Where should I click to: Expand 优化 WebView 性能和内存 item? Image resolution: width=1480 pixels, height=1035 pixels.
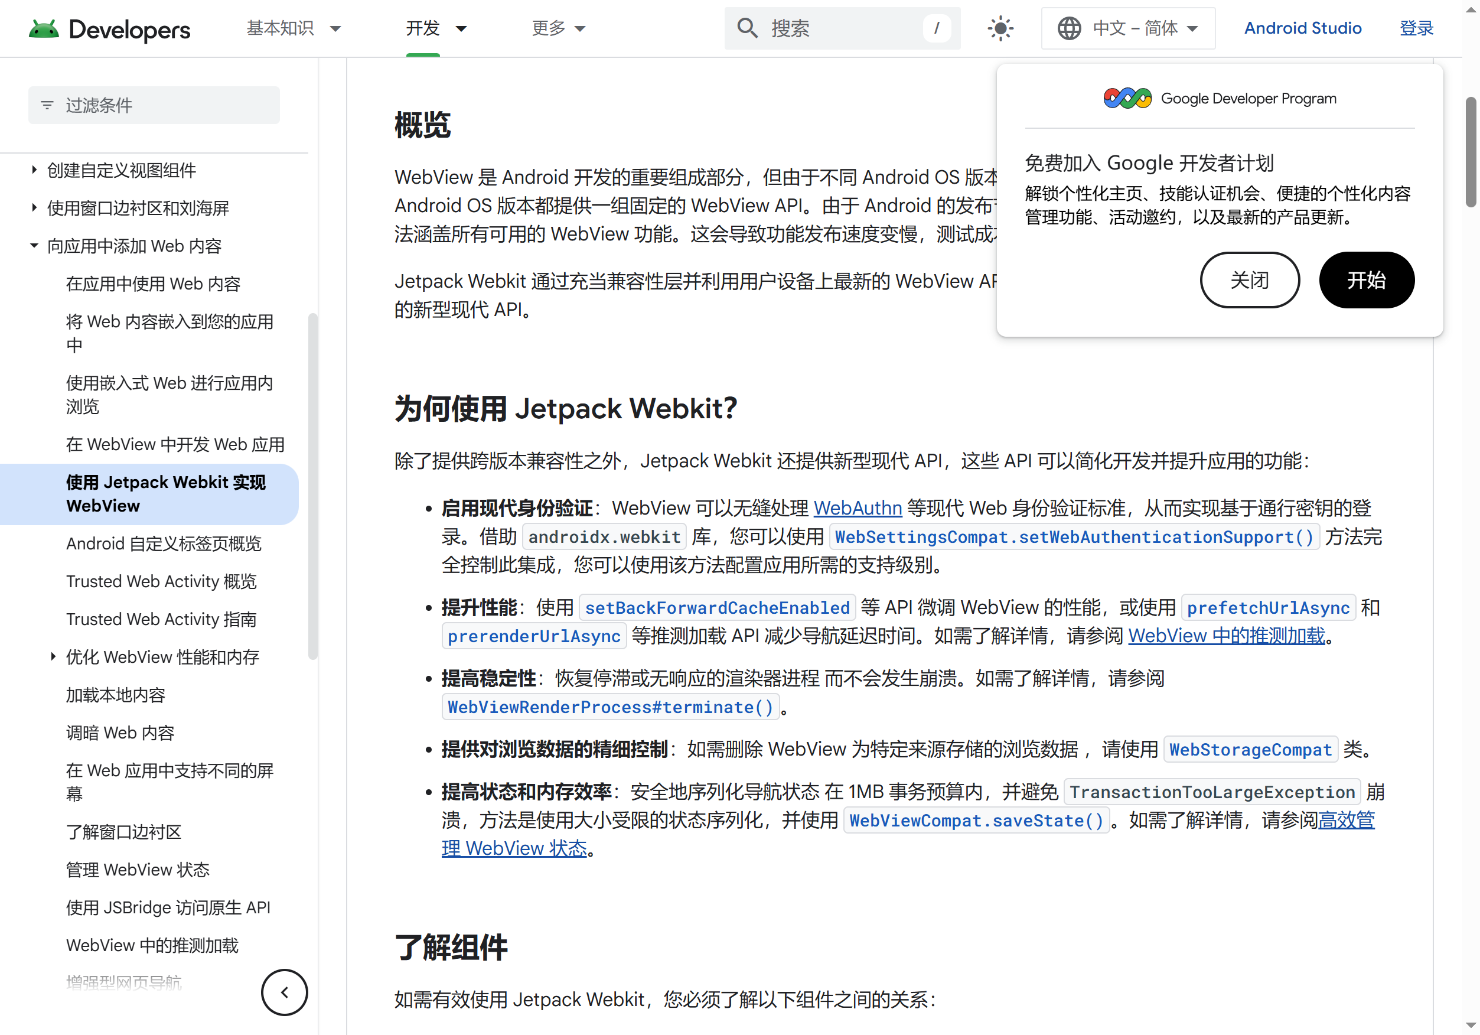[x=53, y=656]
